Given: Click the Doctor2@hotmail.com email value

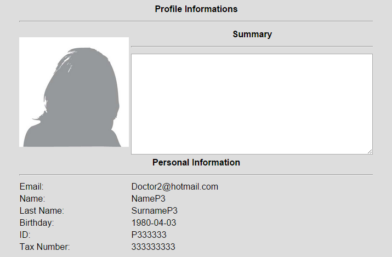Looking at the screenshot, I should click(175, 186).
